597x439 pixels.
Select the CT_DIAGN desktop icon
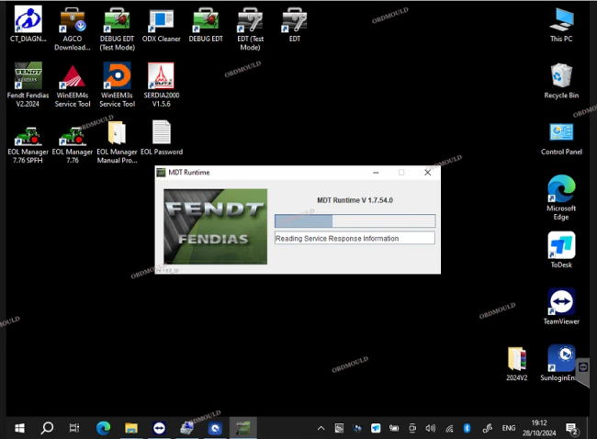point(27,20)
